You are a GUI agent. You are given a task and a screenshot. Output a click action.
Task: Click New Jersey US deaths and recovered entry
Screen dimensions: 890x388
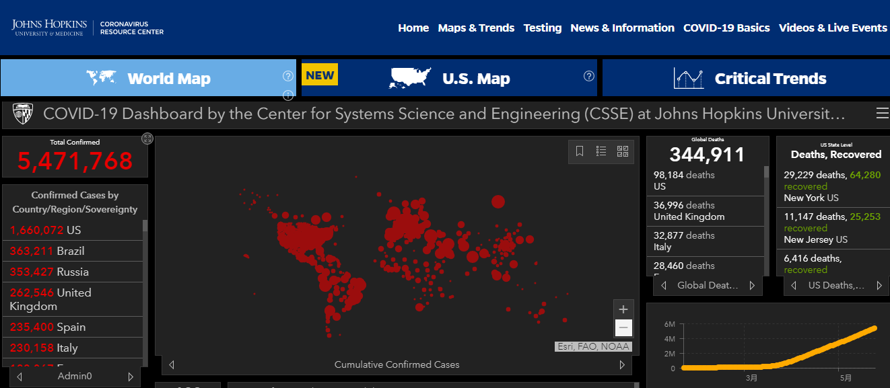pos(832,228)
